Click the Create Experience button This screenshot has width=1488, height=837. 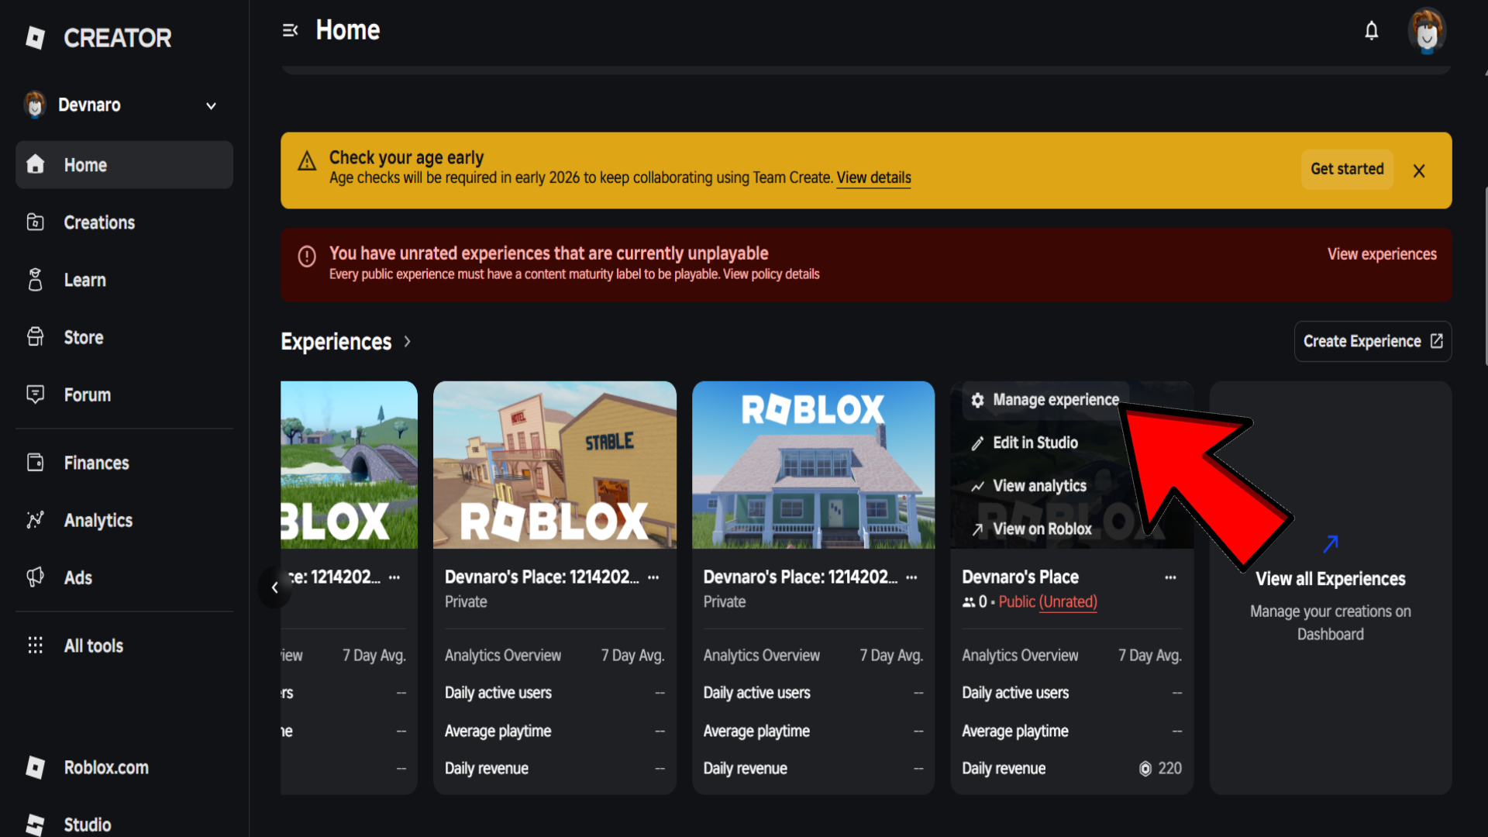tap(1372, 341)
